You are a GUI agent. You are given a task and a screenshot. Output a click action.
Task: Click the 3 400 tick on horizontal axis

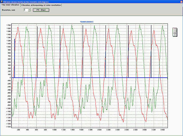pyautogui.click(x=162, y=130)
